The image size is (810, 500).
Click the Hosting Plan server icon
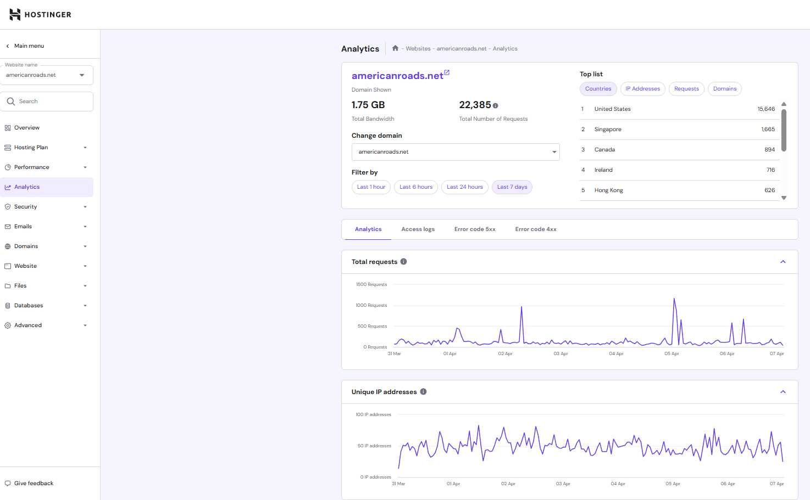click(x=8, y=148)
